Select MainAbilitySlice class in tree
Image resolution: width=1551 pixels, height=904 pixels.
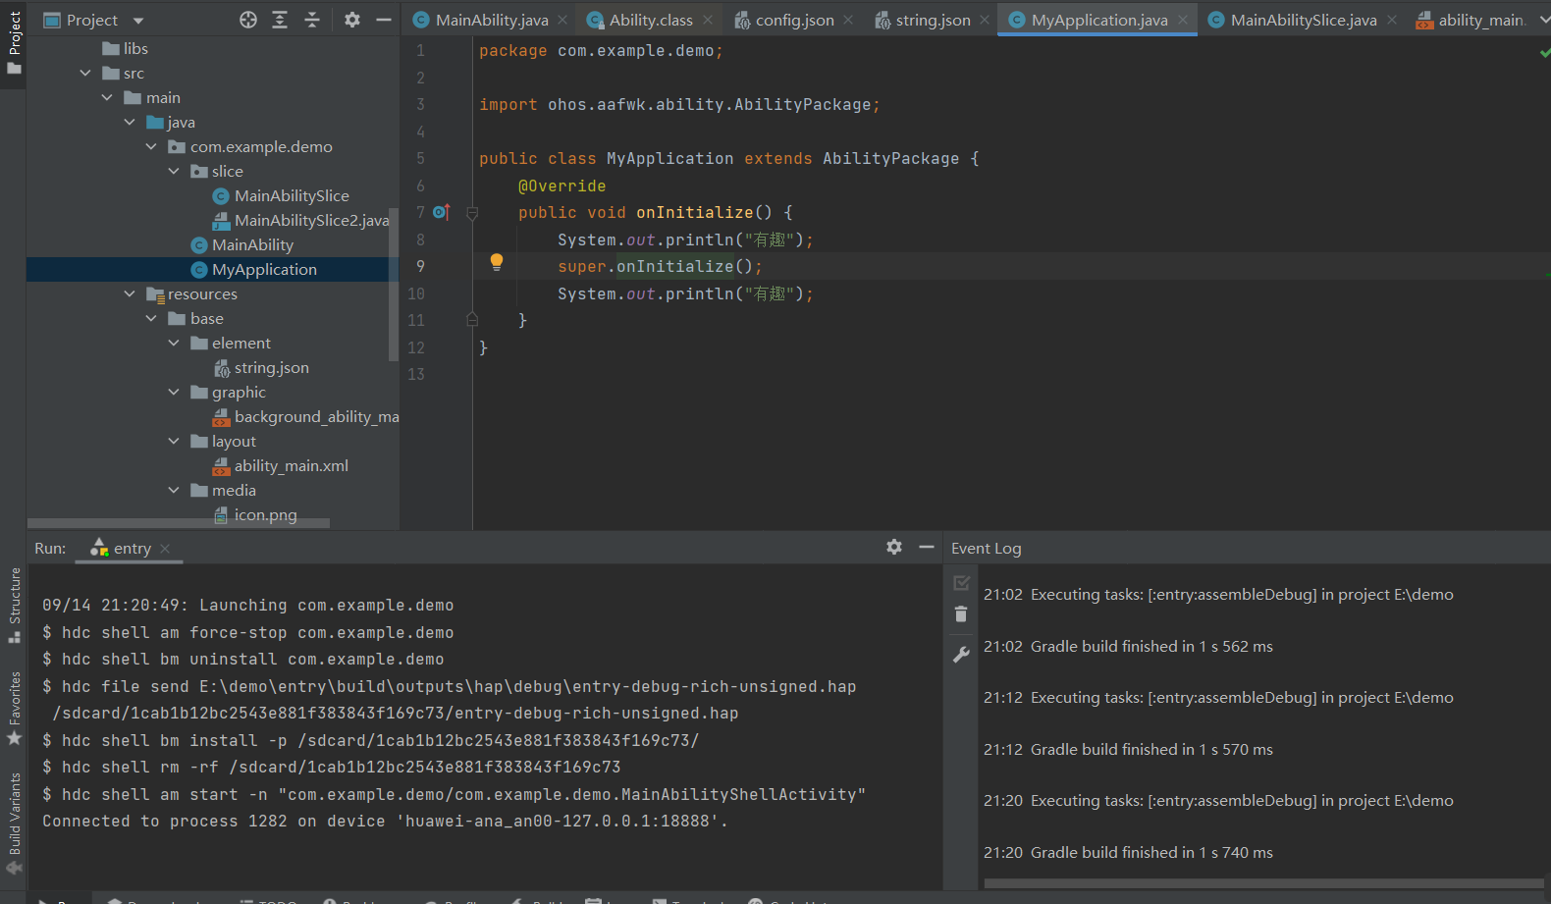pos(281,195)
